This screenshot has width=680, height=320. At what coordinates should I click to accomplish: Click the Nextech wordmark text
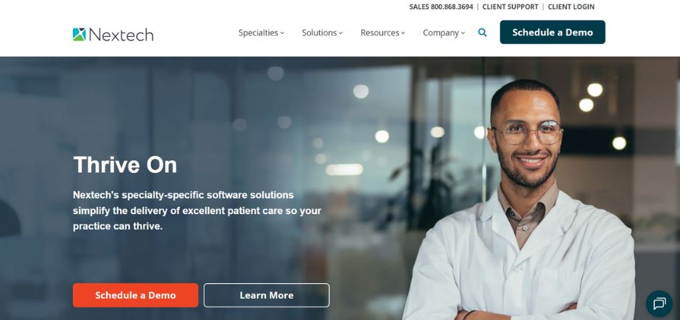[122, 35]
